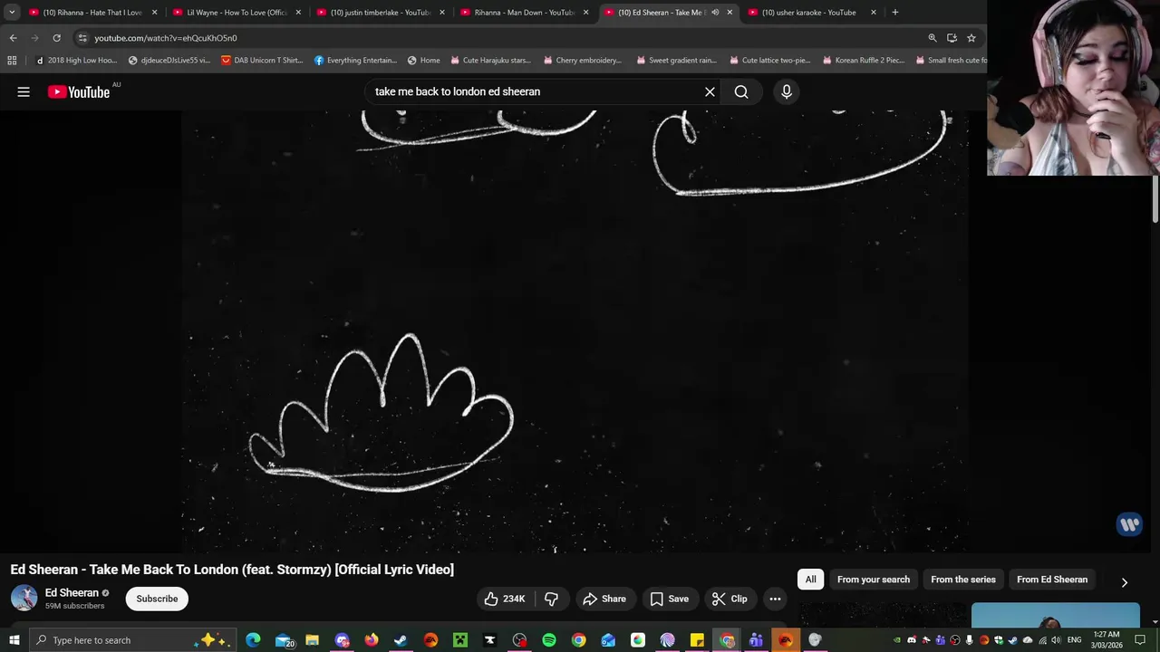Create a clip with Clip button

click(730, 599)
